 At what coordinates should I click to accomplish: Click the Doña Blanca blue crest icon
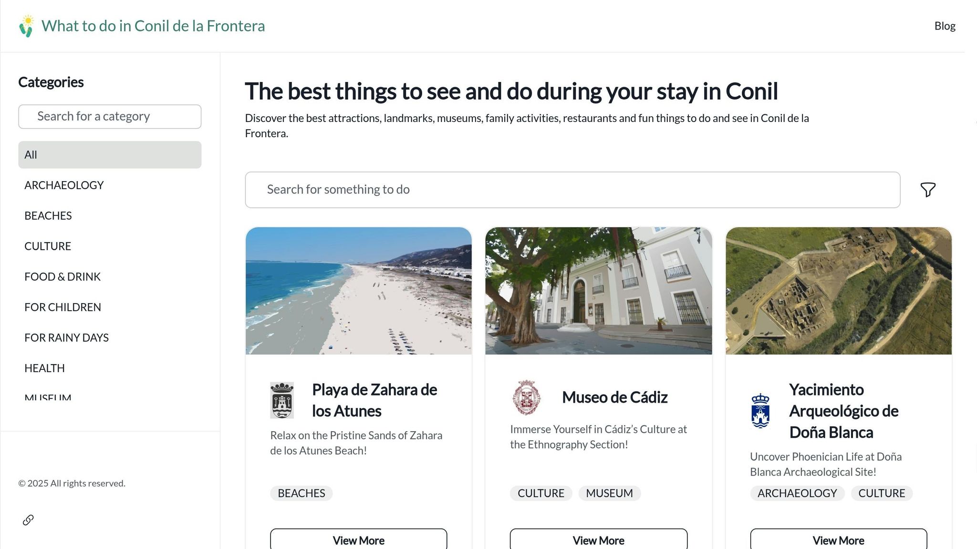[760, 411]
